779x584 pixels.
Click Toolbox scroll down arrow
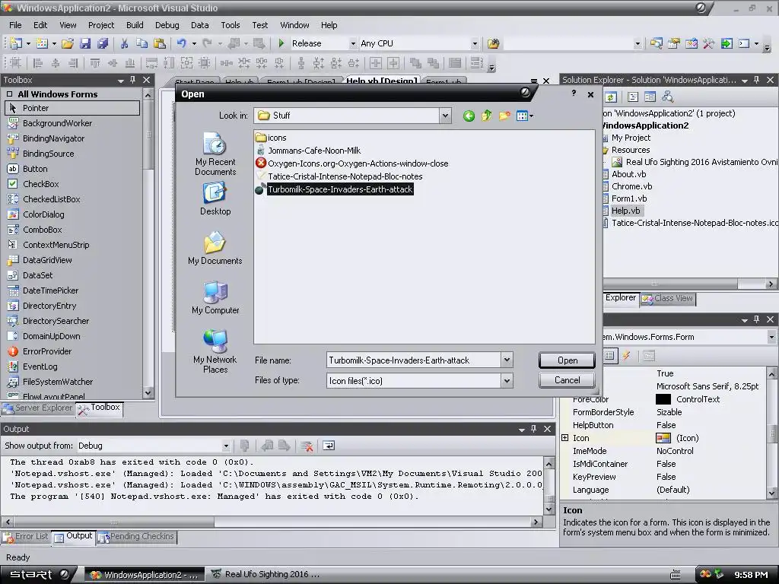(x=148, y=393)
